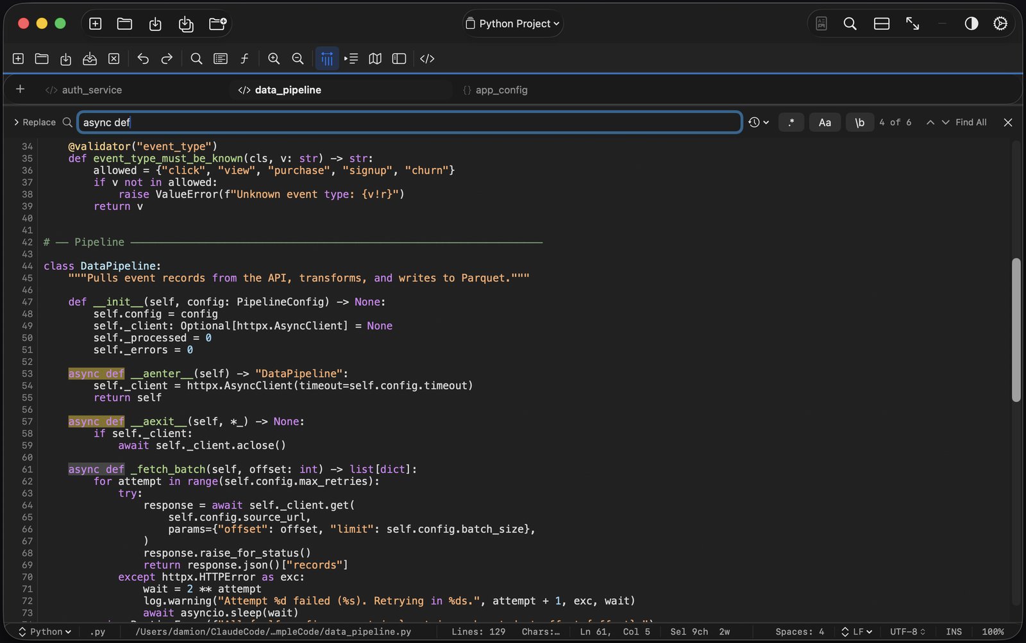
Task: Click the new document icon in the title bar
Action: coord(96,24)
